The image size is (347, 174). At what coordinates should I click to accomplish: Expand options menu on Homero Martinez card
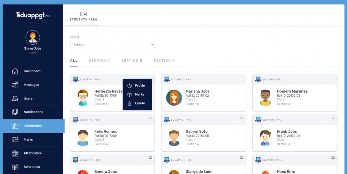tap(333, 77)
